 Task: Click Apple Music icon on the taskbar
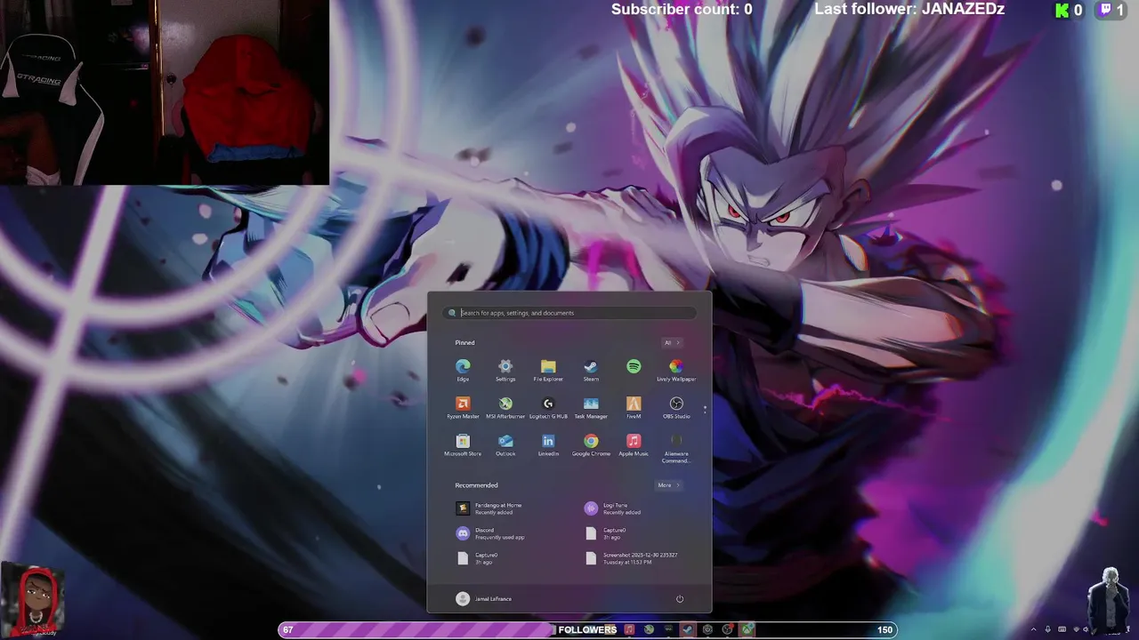[x=629, y=629]
